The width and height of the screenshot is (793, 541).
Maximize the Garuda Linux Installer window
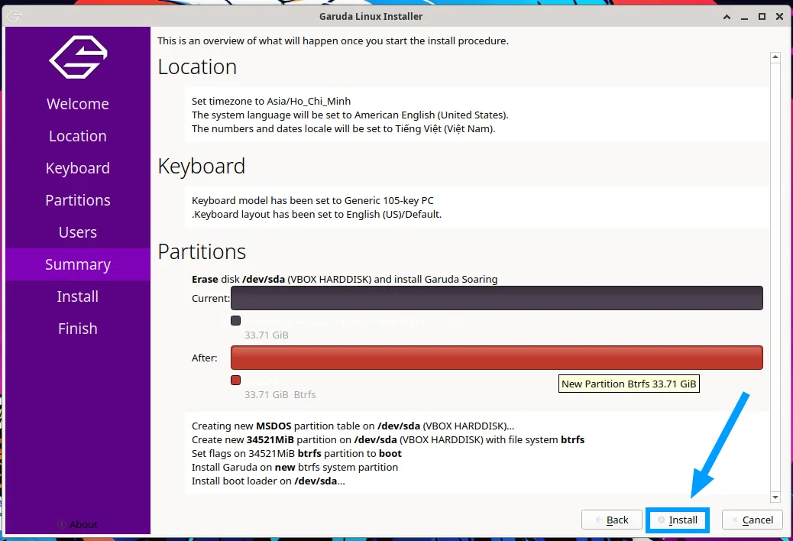[x=762, y=17]
